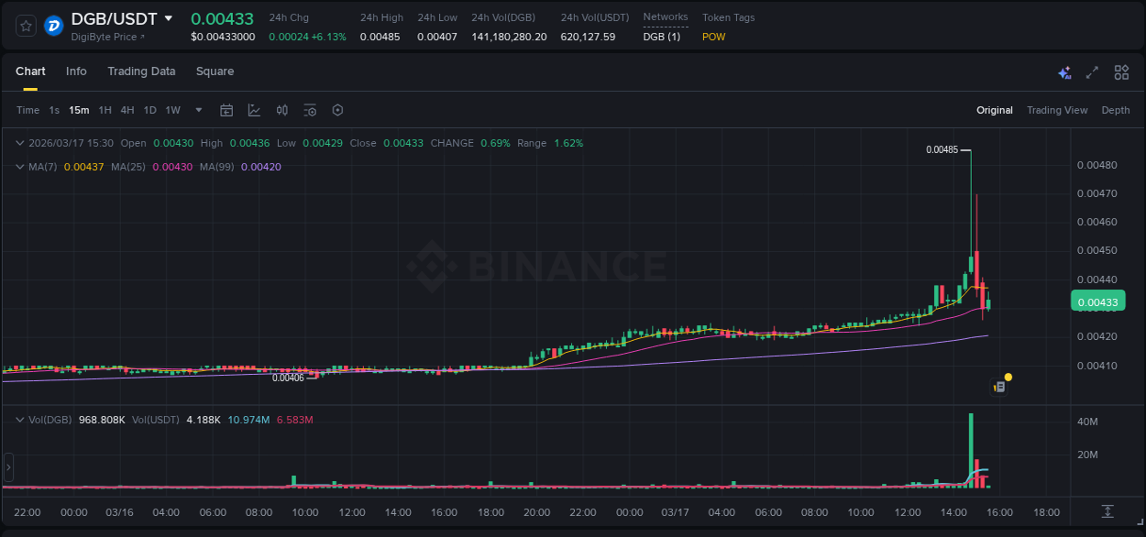This screenshot has height=537, width=1146.
Task: Open the go-to-date calendar icon
Action: 226,110
